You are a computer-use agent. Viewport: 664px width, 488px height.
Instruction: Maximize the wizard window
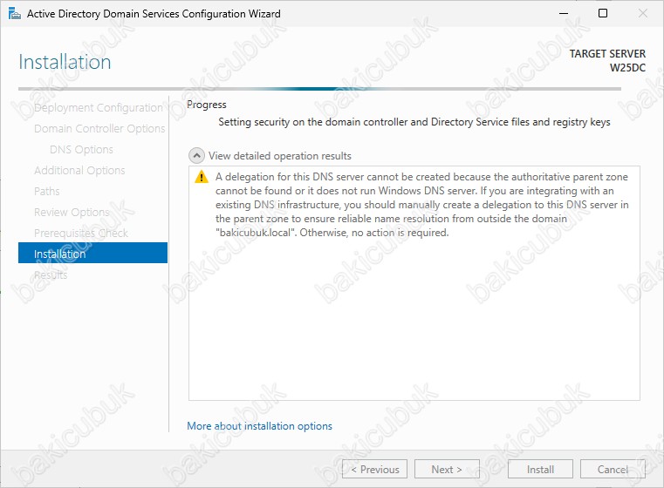[x=603, y=14]
